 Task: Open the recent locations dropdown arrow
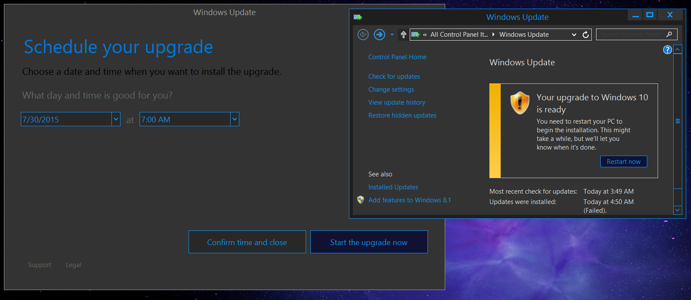[x=392, y=35]
